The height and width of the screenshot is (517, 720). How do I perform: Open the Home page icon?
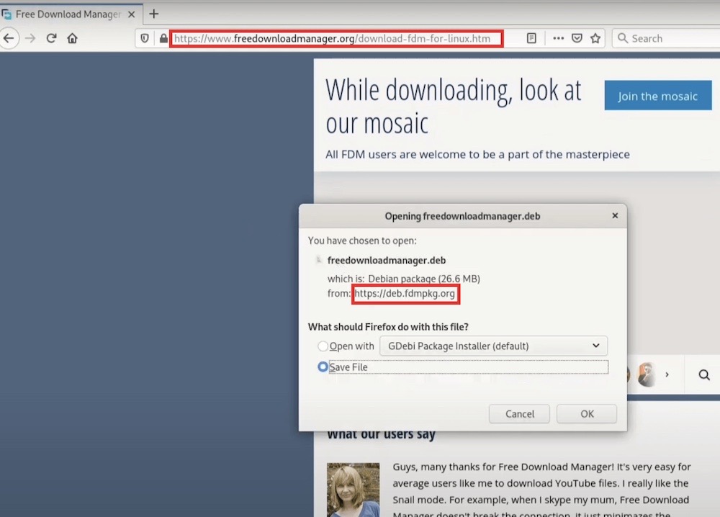point(72,38)
